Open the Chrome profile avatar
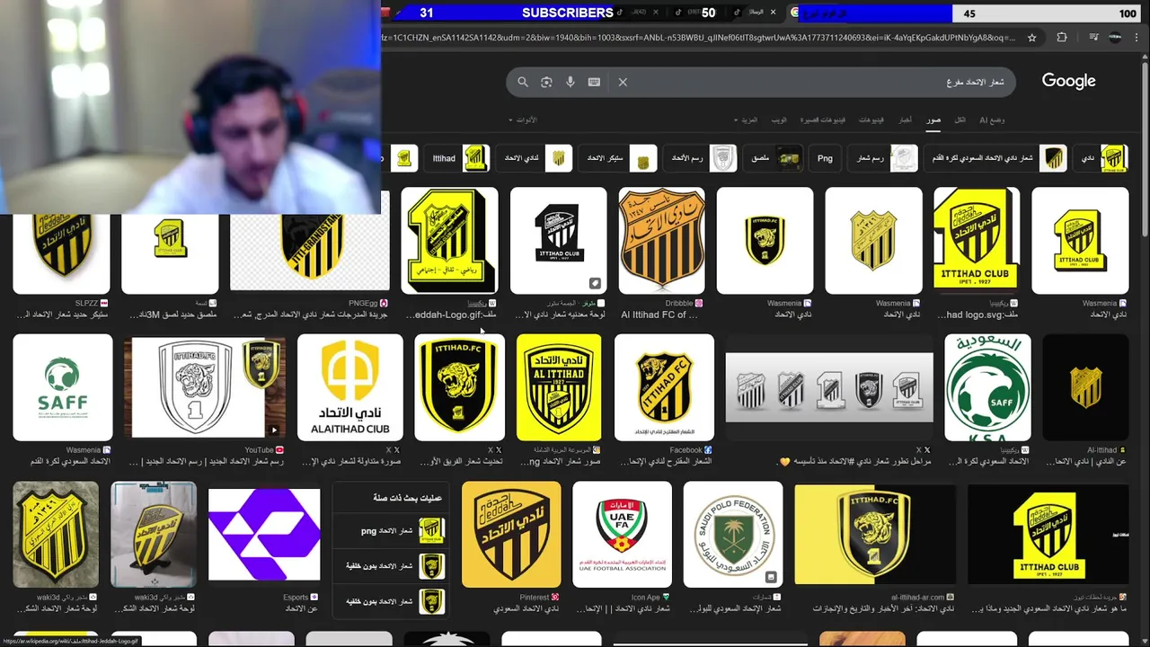Screen dimensions: 1150x647 1115,38
